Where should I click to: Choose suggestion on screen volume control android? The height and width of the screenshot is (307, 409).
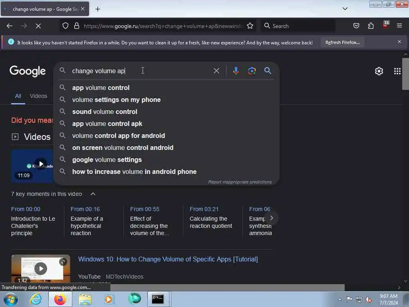(x=167, y=148)
